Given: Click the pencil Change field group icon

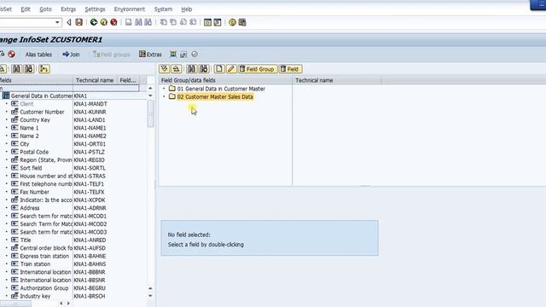Looking at the screenshot, I should coord(231,69).
